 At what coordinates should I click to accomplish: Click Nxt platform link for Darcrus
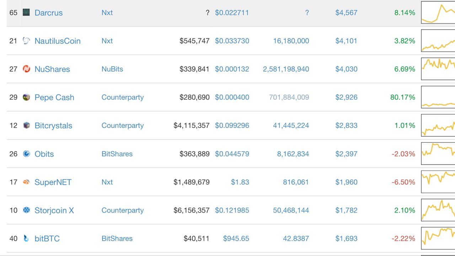pyautogui.click(x=107, y=12)
